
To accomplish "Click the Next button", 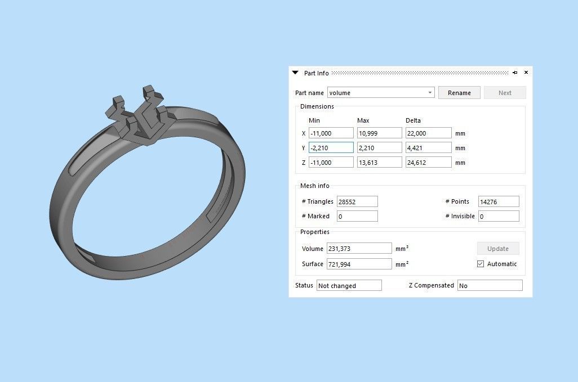I will [x=505, y=93].
